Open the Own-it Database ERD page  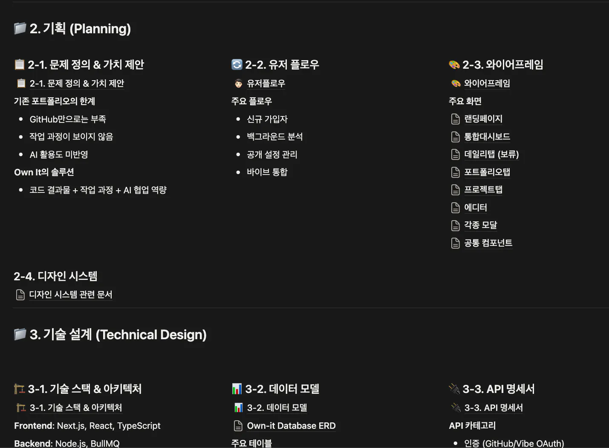pos(292,426)
